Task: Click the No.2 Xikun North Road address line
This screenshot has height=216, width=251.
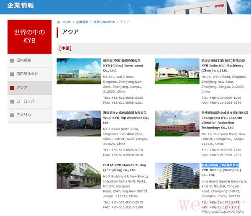Action: [121, 129]
